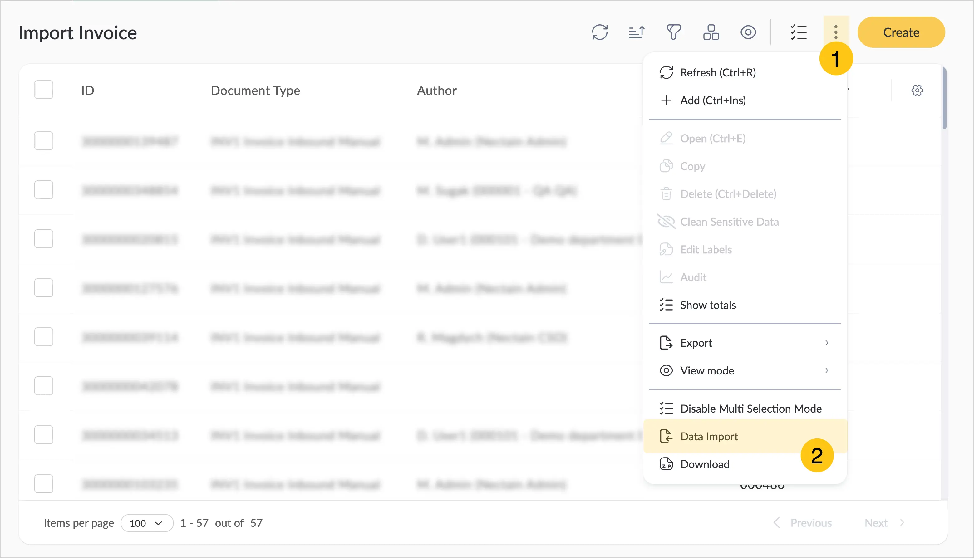Tick checkbox of eighth invoice row
The width and height of the screenshot is (974, 558).
[44, 484]
